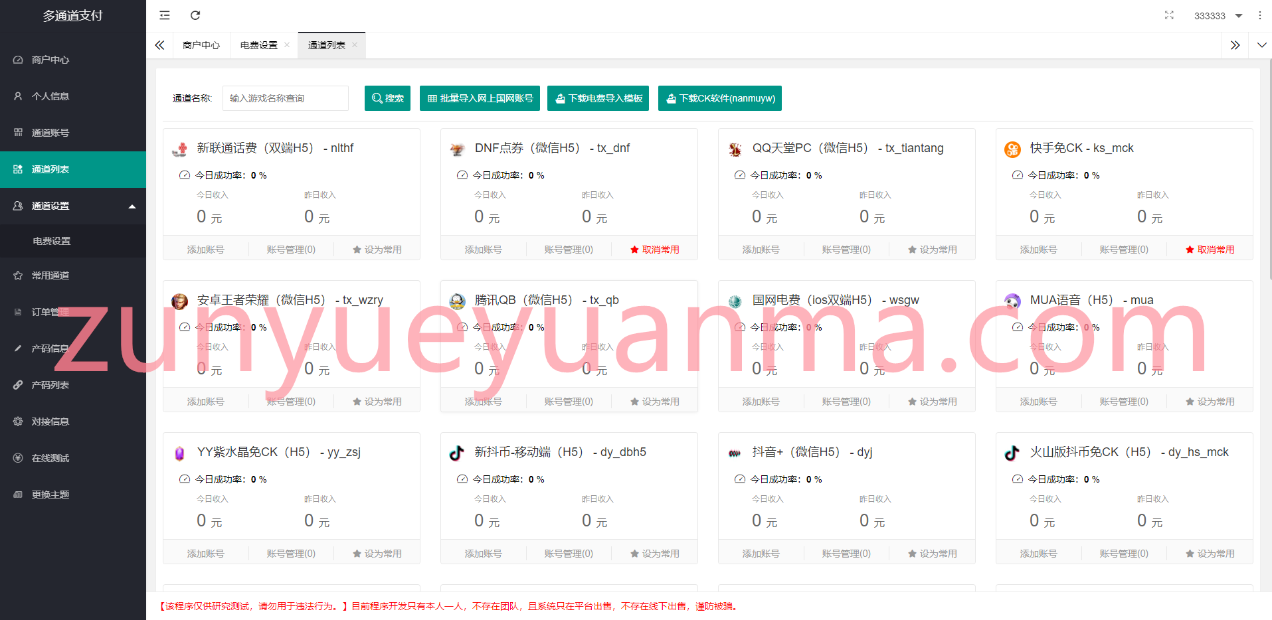Click the page vertical scrollbar
Viewport: 1272px width, 620px height.
pyautogui.click(x=1269, y=169)
